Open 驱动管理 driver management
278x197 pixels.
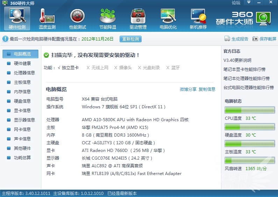[x=138, y=19]
